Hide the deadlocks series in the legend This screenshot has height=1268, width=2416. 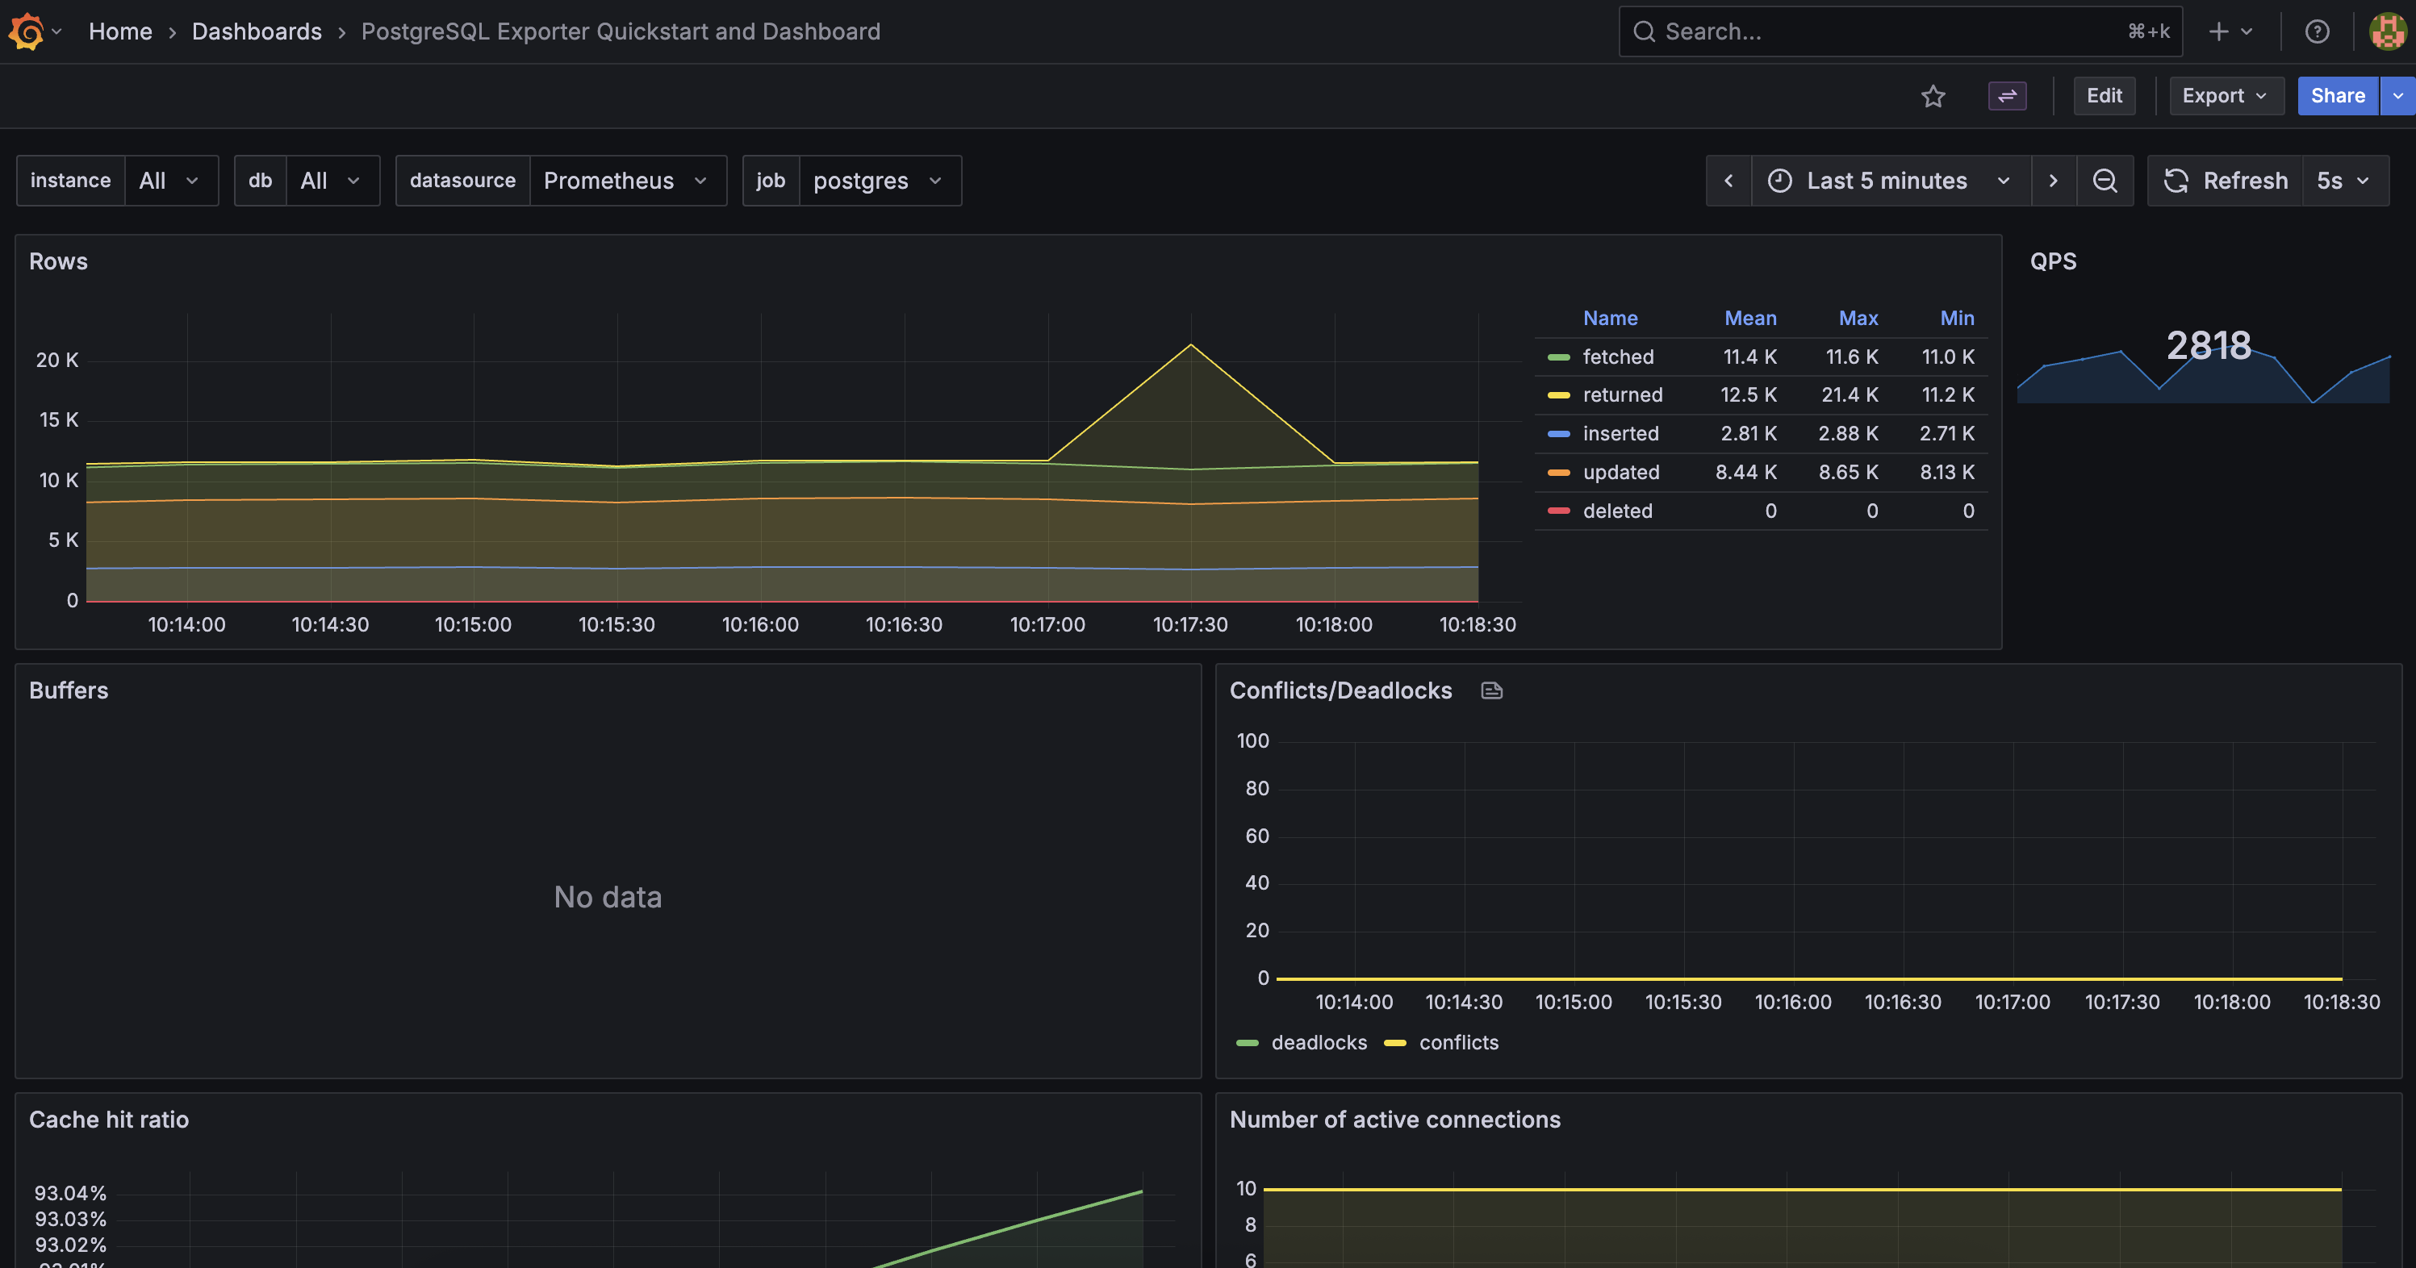click(1319, 1042)
